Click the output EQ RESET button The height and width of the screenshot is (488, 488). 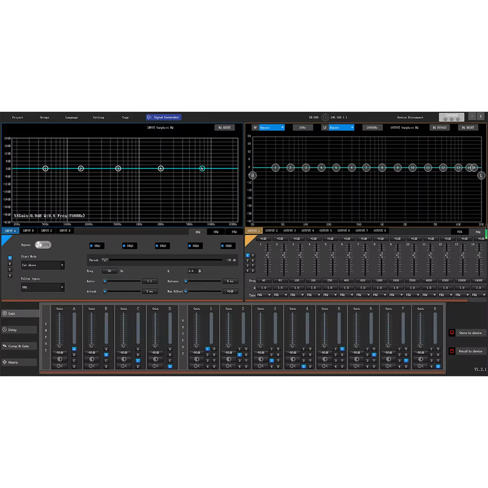[468, 127]
